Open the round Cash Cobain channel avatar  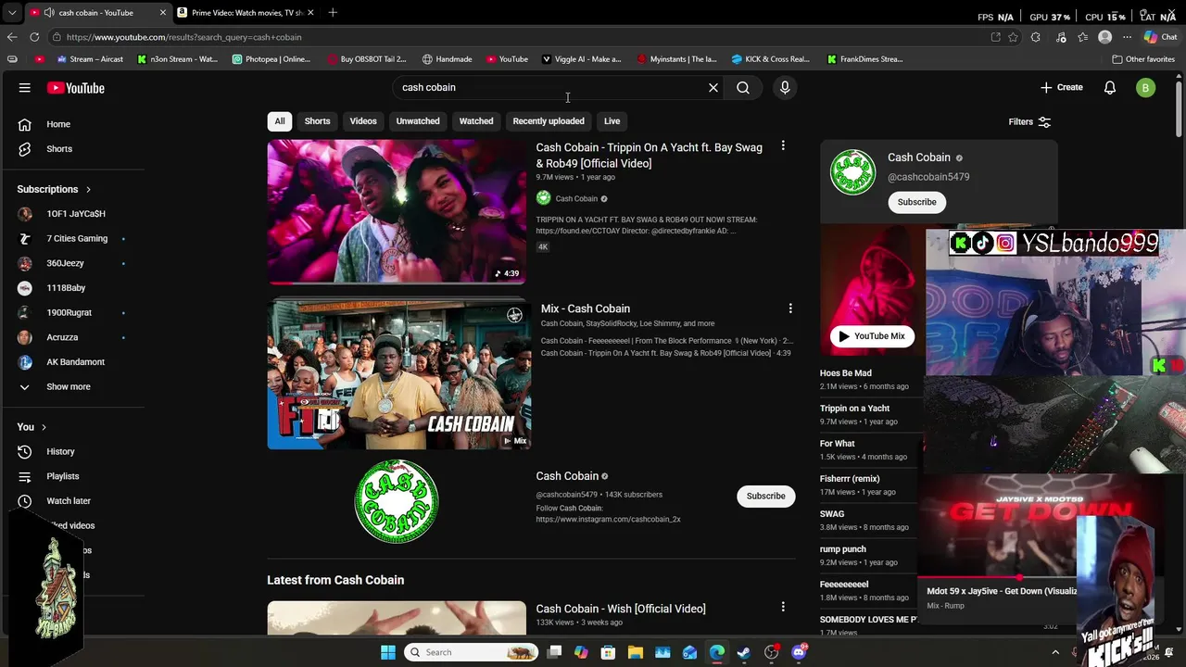point(397,501)
